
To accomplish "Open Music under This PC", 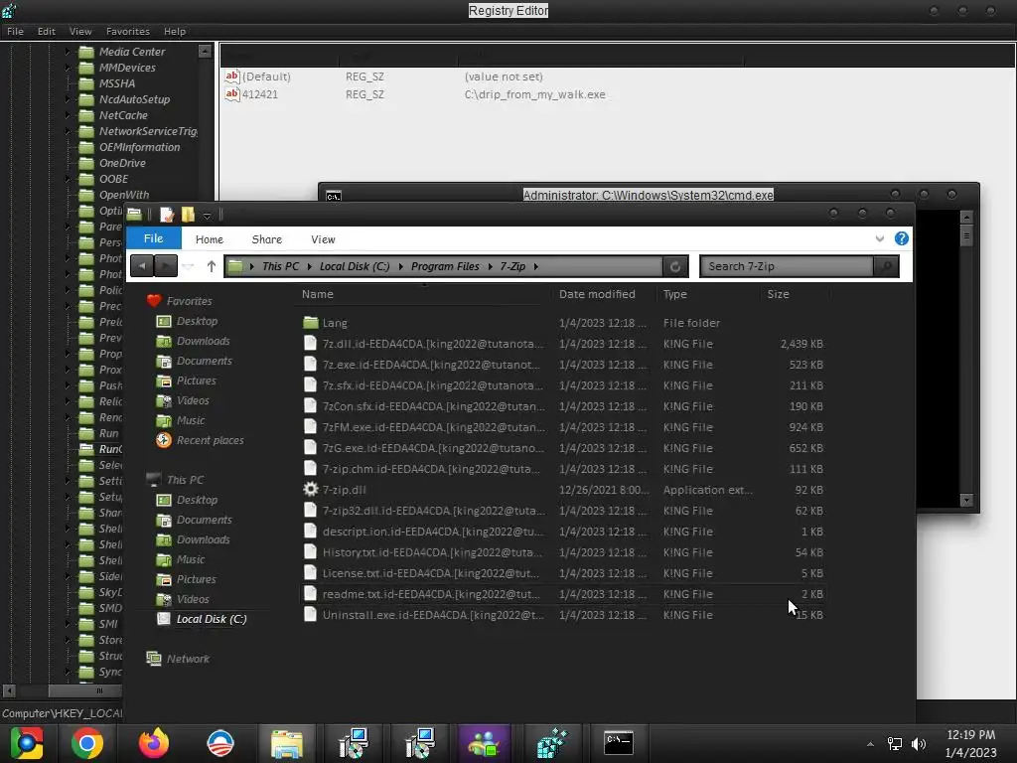I will point(190,559).
